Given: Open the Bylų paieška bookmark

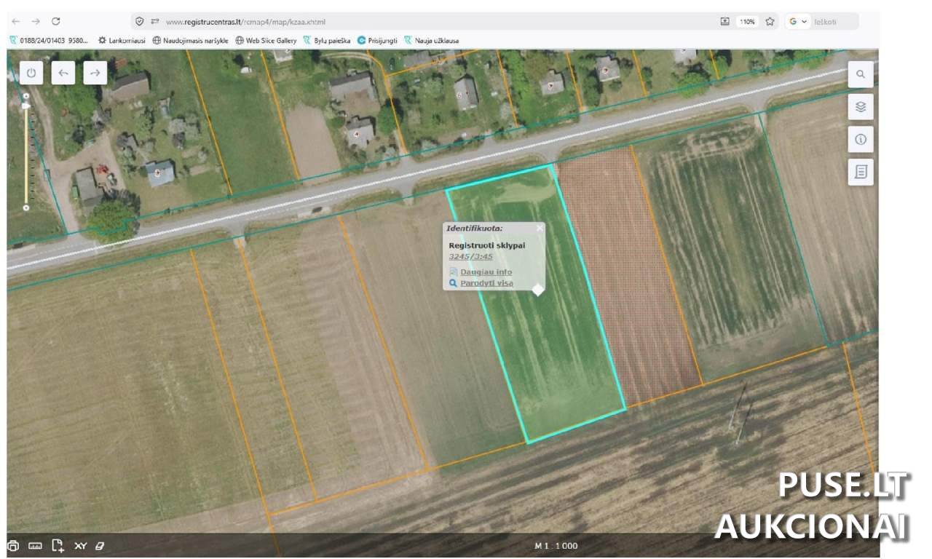Looking at the screenshot, I should 327,41.
